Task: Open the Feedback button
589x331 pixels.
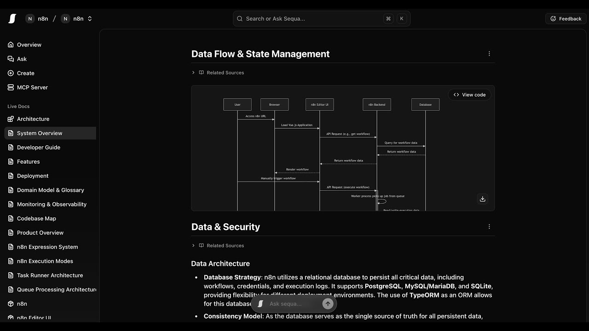Action: pyautogui.click(x=566, y=19)
